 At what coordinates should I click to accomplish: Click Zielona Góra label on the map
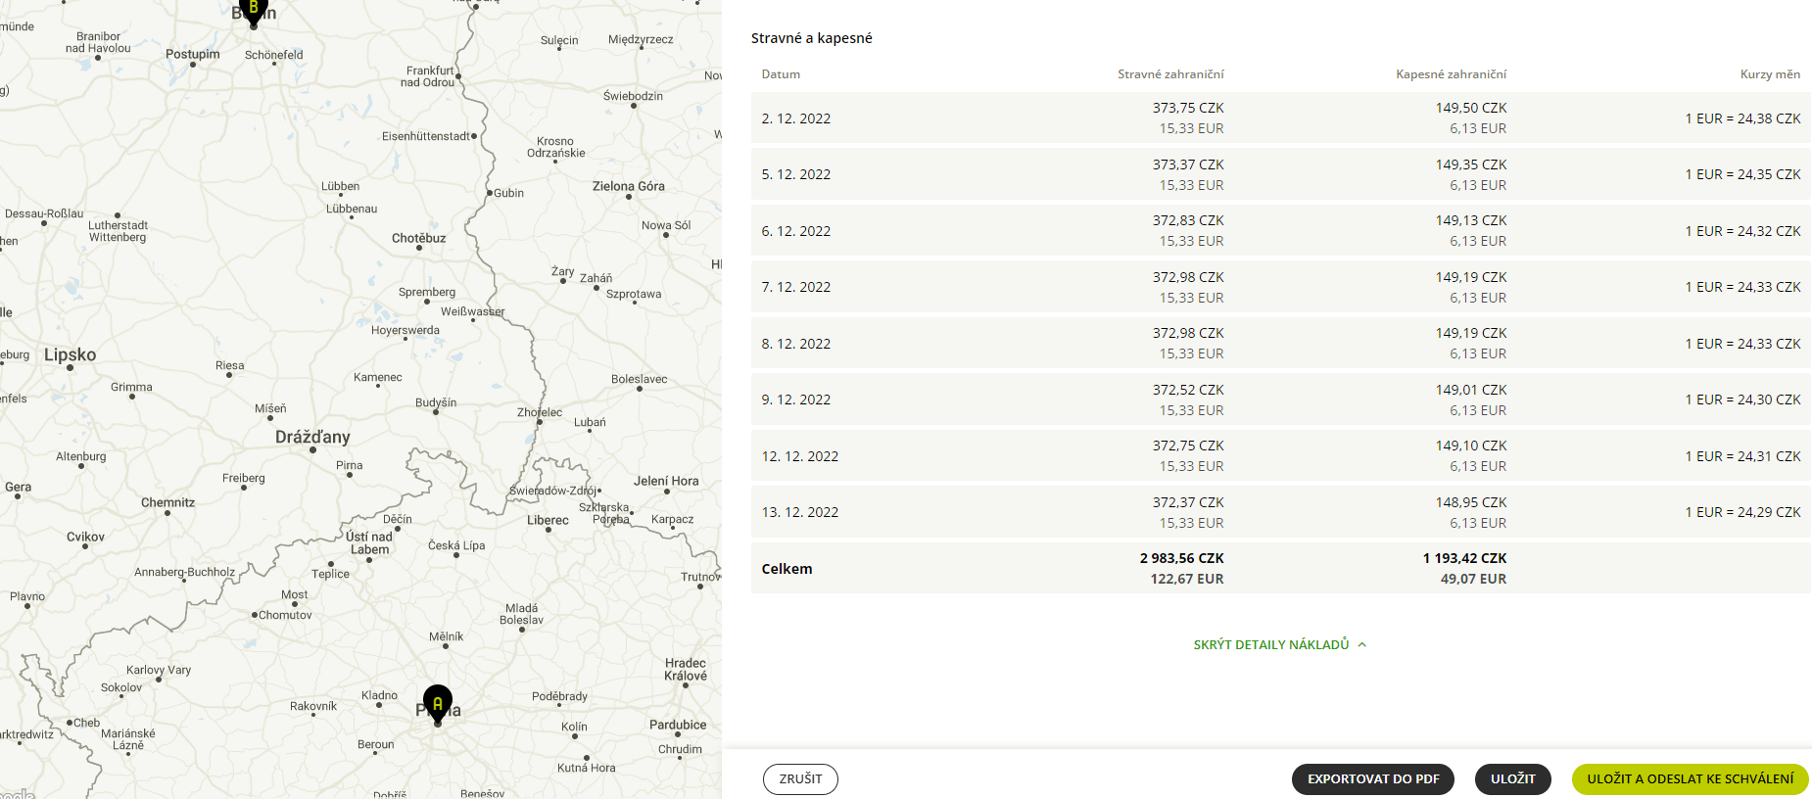(628, 186)
